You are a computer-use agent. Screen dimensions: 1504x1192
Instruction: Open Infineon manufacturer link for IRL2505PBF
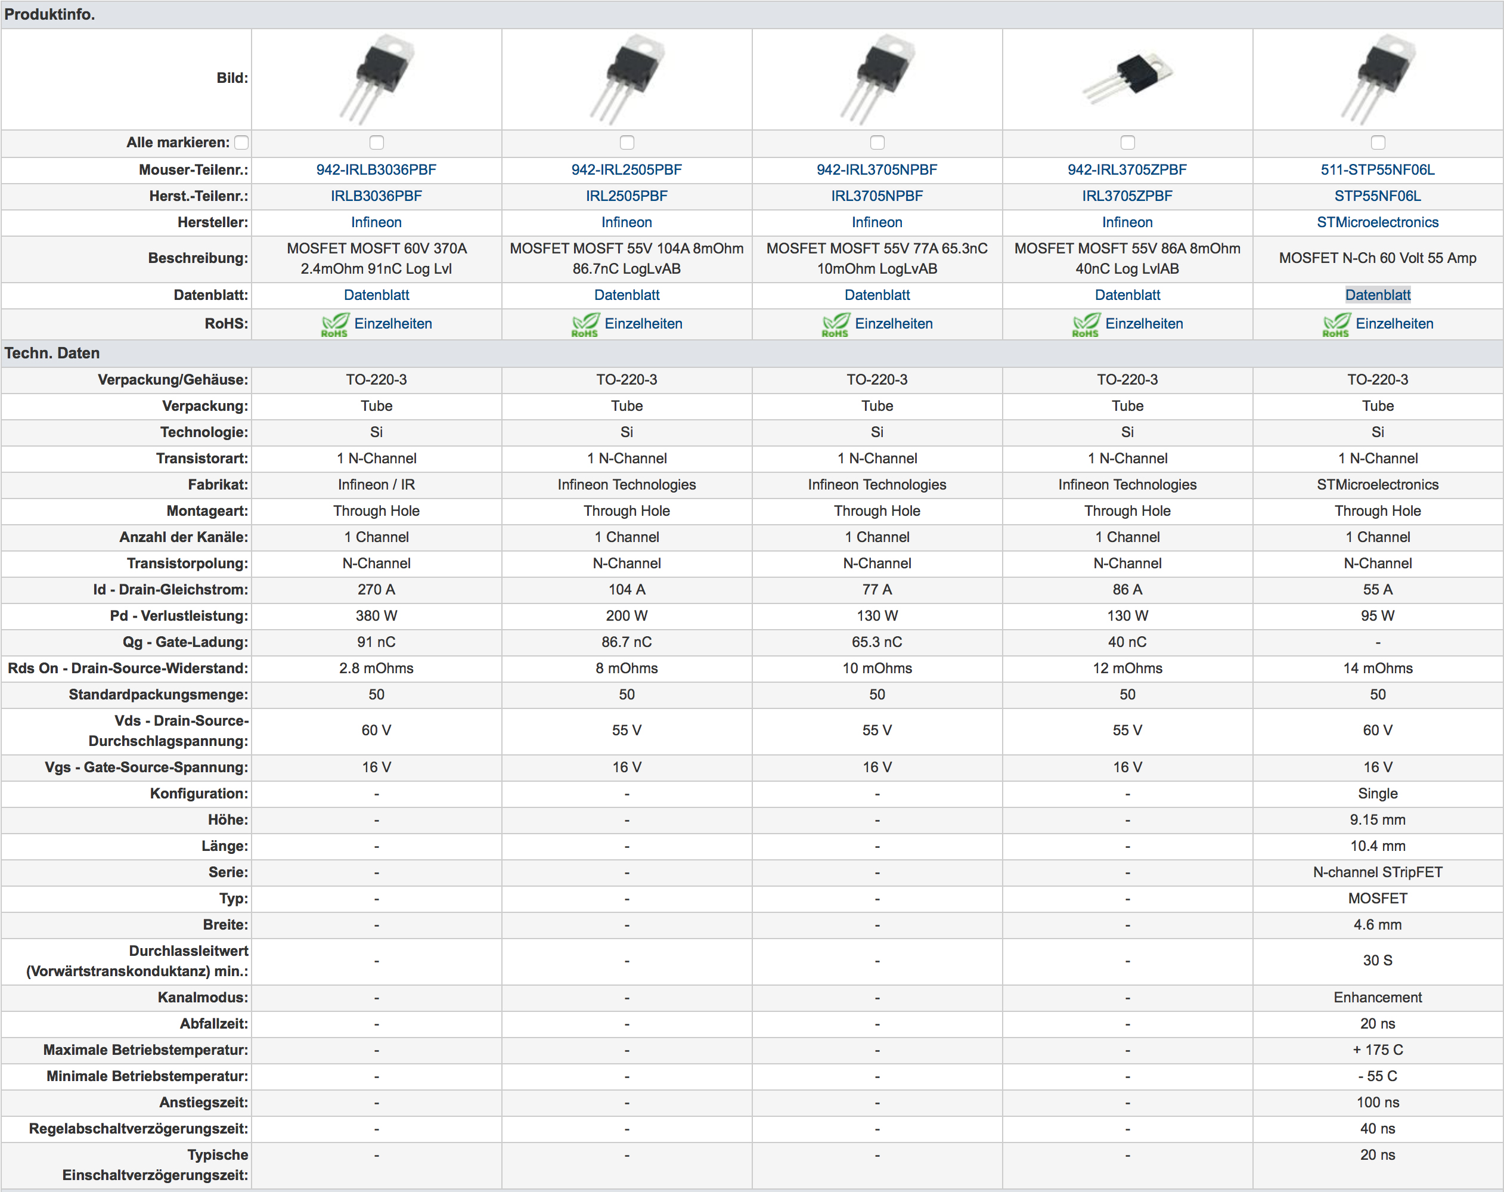tap(627, 222)
